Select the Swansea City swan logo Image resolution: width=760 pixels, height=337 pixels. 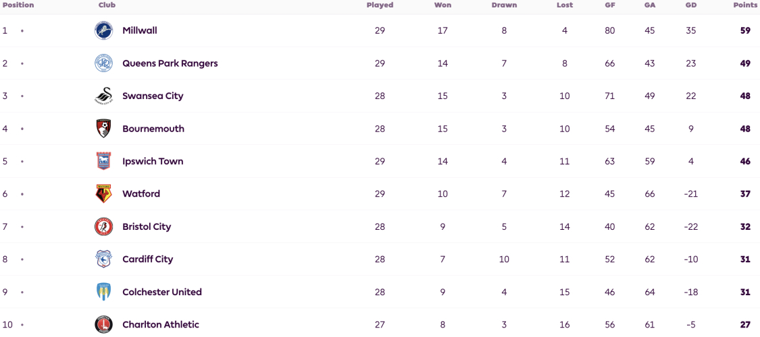[103, 96]
